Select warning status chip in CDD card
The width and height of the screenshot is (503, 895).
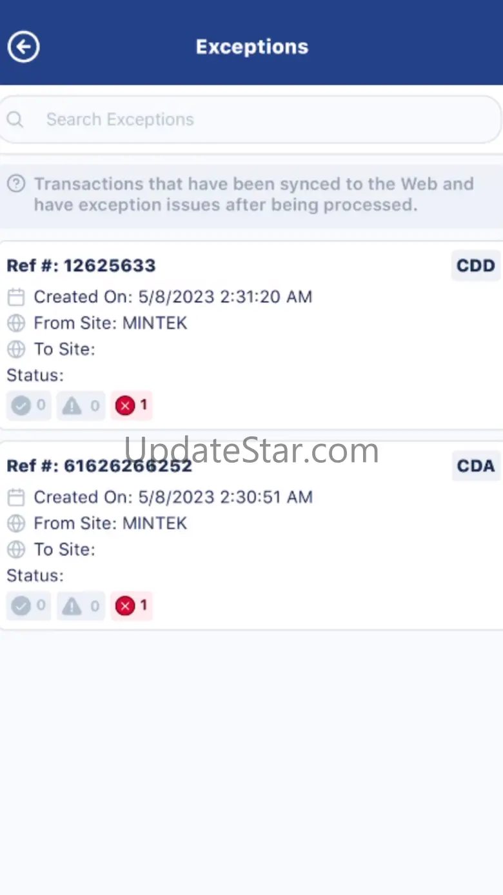[81, 405]
